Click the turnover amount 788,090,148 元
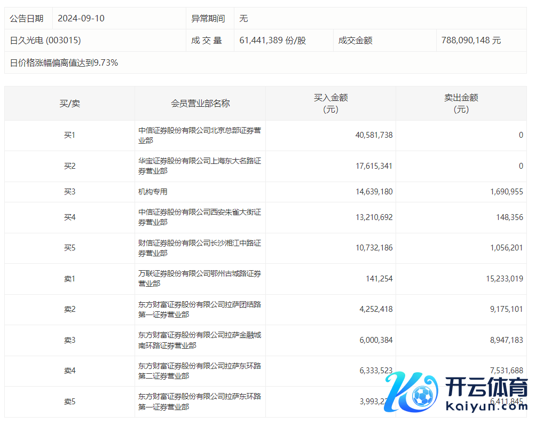The height and width of the screenshot is (424, 536). [471, 41]
